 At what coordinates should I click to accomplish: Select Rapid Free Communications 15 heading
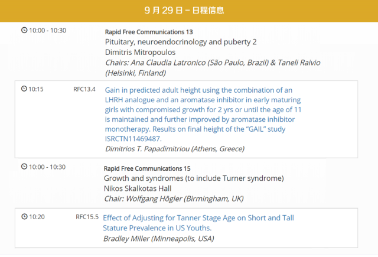pos(148,168)
